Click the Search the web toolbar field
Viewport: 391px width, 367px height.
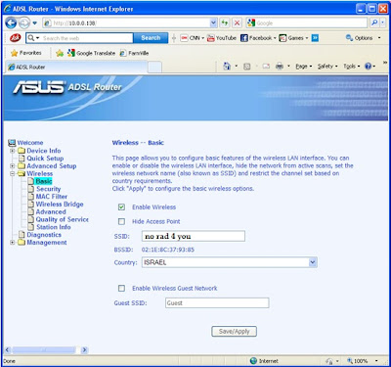coord(79,38)
